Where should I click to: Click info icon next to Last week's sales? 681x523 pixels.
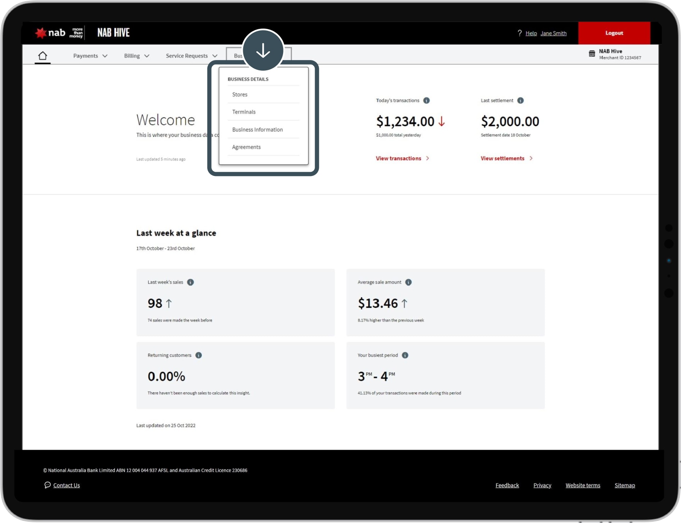coord(190,282)
